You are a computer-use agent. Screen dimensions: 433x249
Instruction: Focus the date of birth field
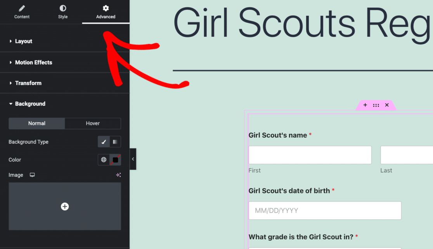325,210
